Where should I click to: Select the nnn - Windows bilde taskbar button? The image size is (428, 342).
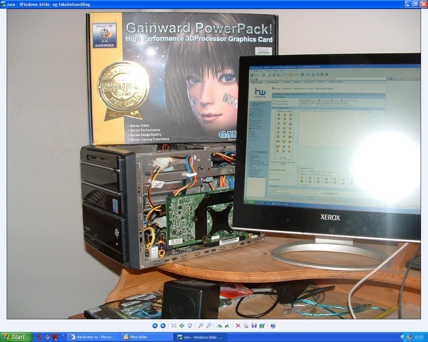[200, 337]
